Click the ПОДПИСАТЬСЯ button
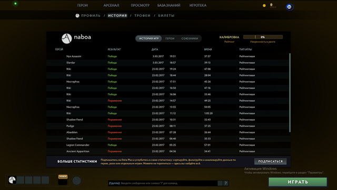This screenshot has width=337, height=190. coord(270,161)
